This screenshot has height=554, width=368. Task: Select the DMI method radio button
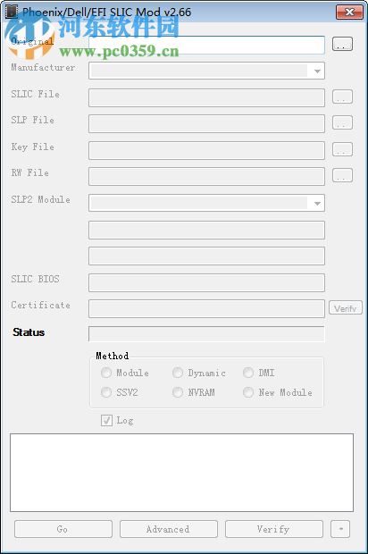tap(248, 373)
